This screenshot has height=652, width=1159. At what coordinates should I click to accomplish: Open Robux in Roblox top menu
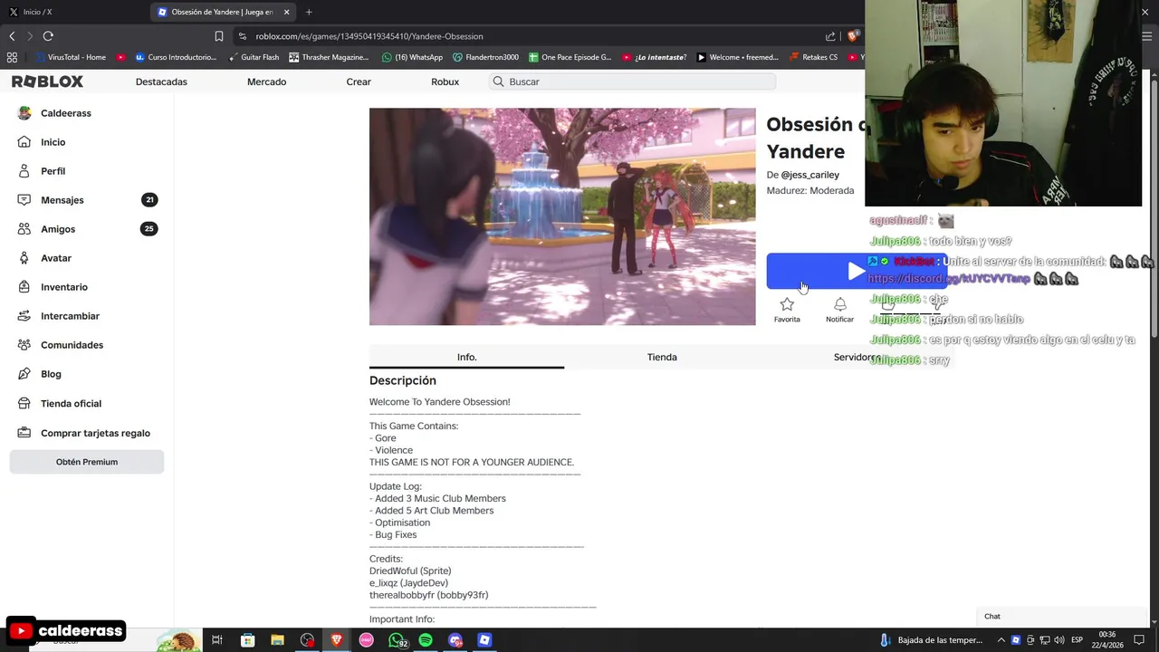coord(445,81)
